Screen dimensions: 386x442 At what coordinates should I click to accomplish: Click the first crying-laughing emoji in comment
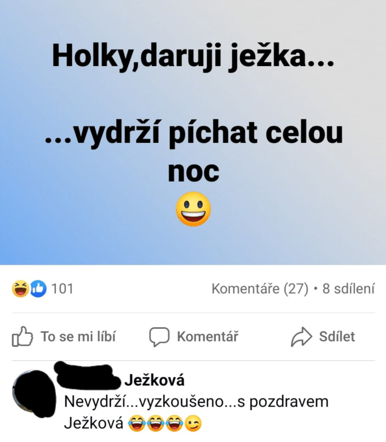(x=137, y=424)
